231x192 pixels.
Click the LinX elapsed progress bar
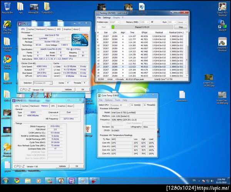(x=142, y=27)
